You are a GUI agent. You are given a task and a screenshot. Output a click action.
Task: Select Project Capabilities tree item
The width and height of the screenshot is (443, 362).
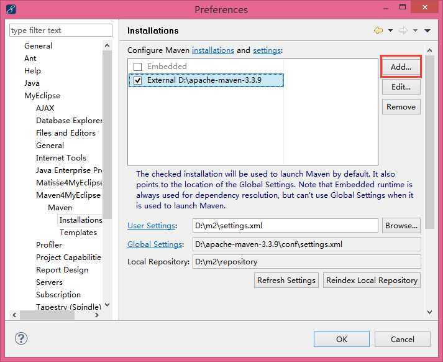(x=68, y=258)
